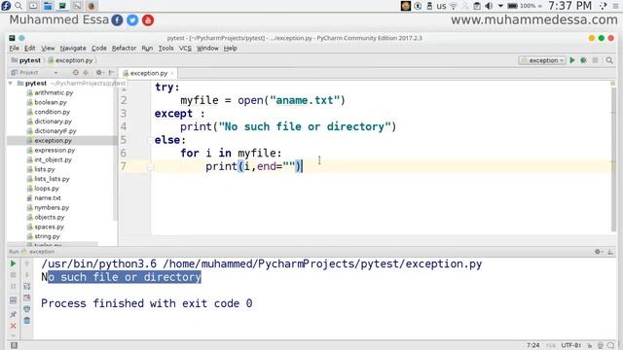The width and height of the screenshot is (623, 350).
Task: Open the Tools menu
Action: [x=165, y=48]
